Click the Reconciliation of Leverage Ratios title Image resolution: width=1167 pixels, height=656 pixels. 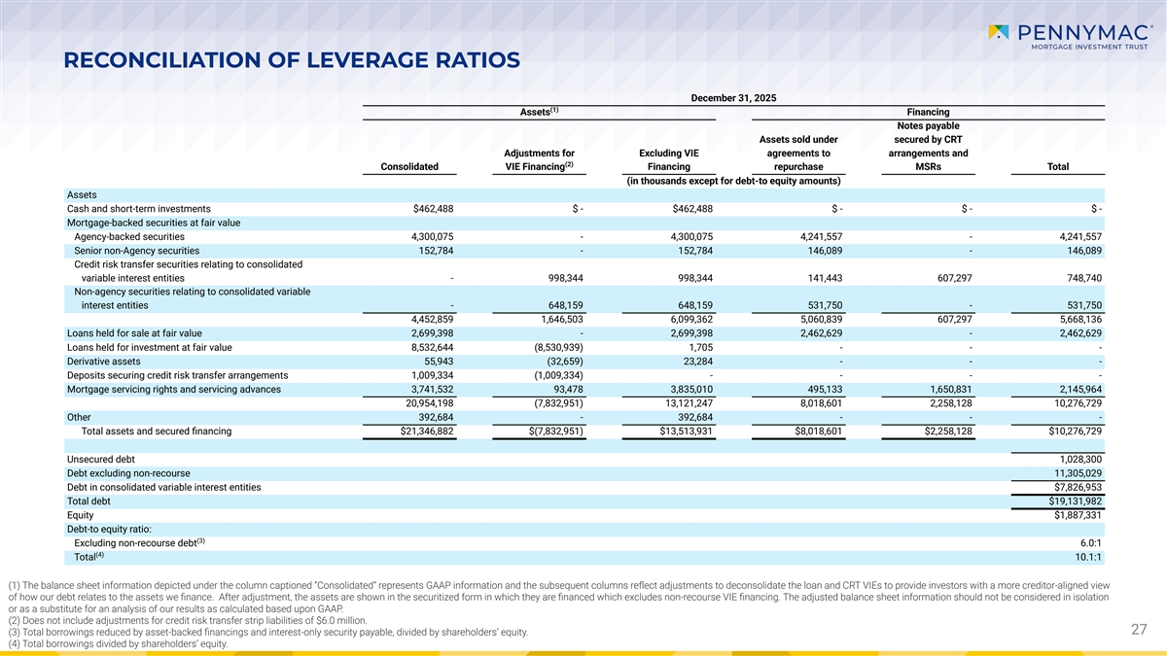click(291, 61)
